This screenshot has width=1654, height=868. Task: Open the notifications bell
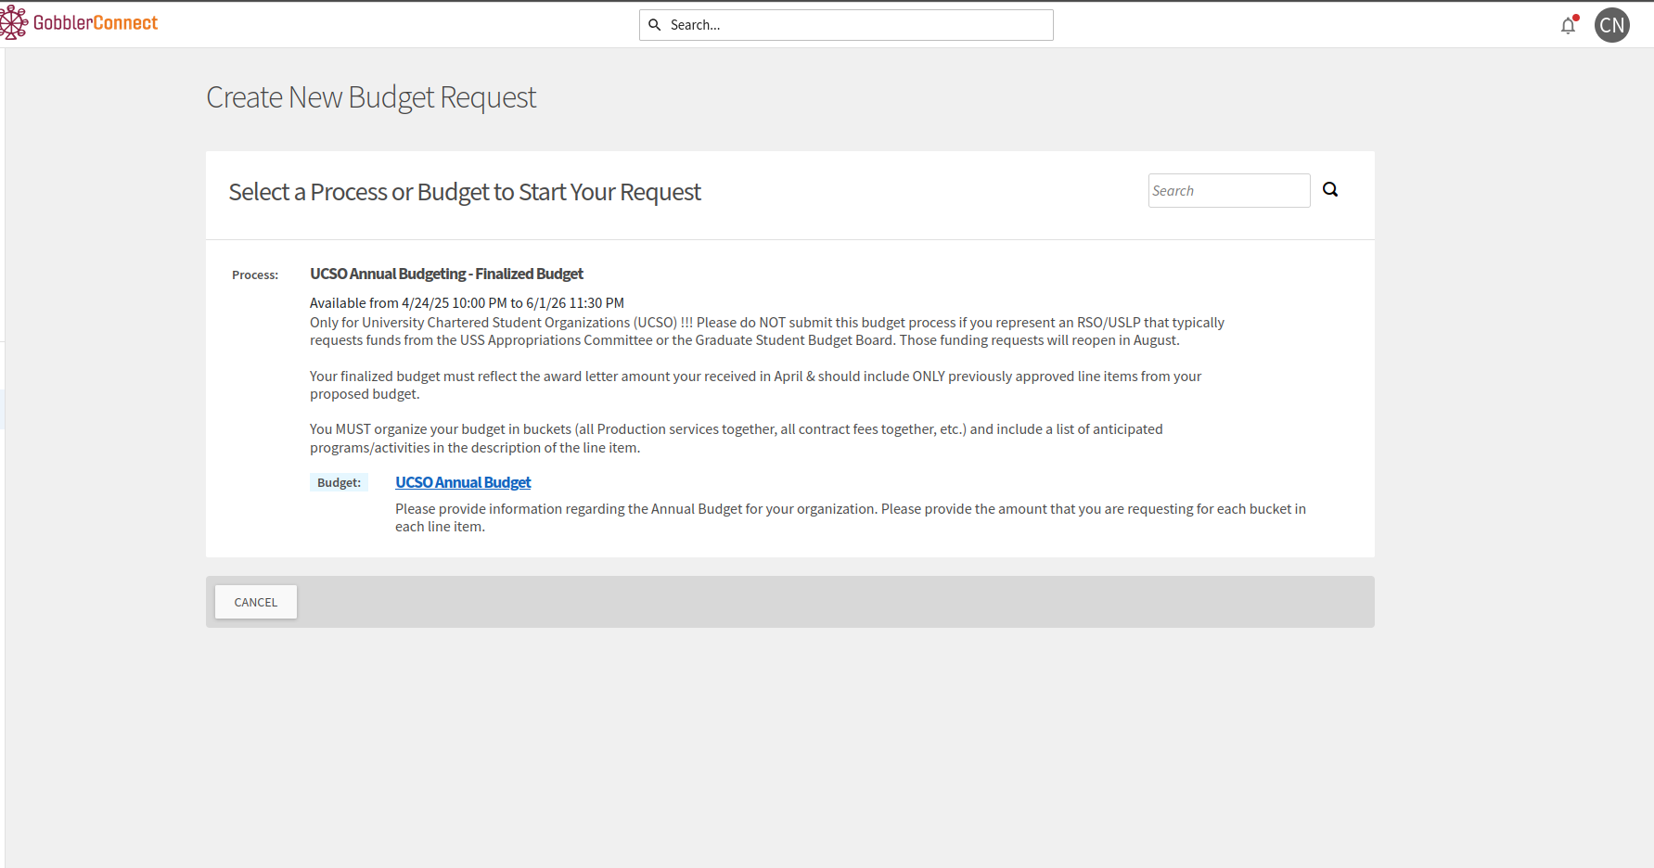click(1568, 25)
